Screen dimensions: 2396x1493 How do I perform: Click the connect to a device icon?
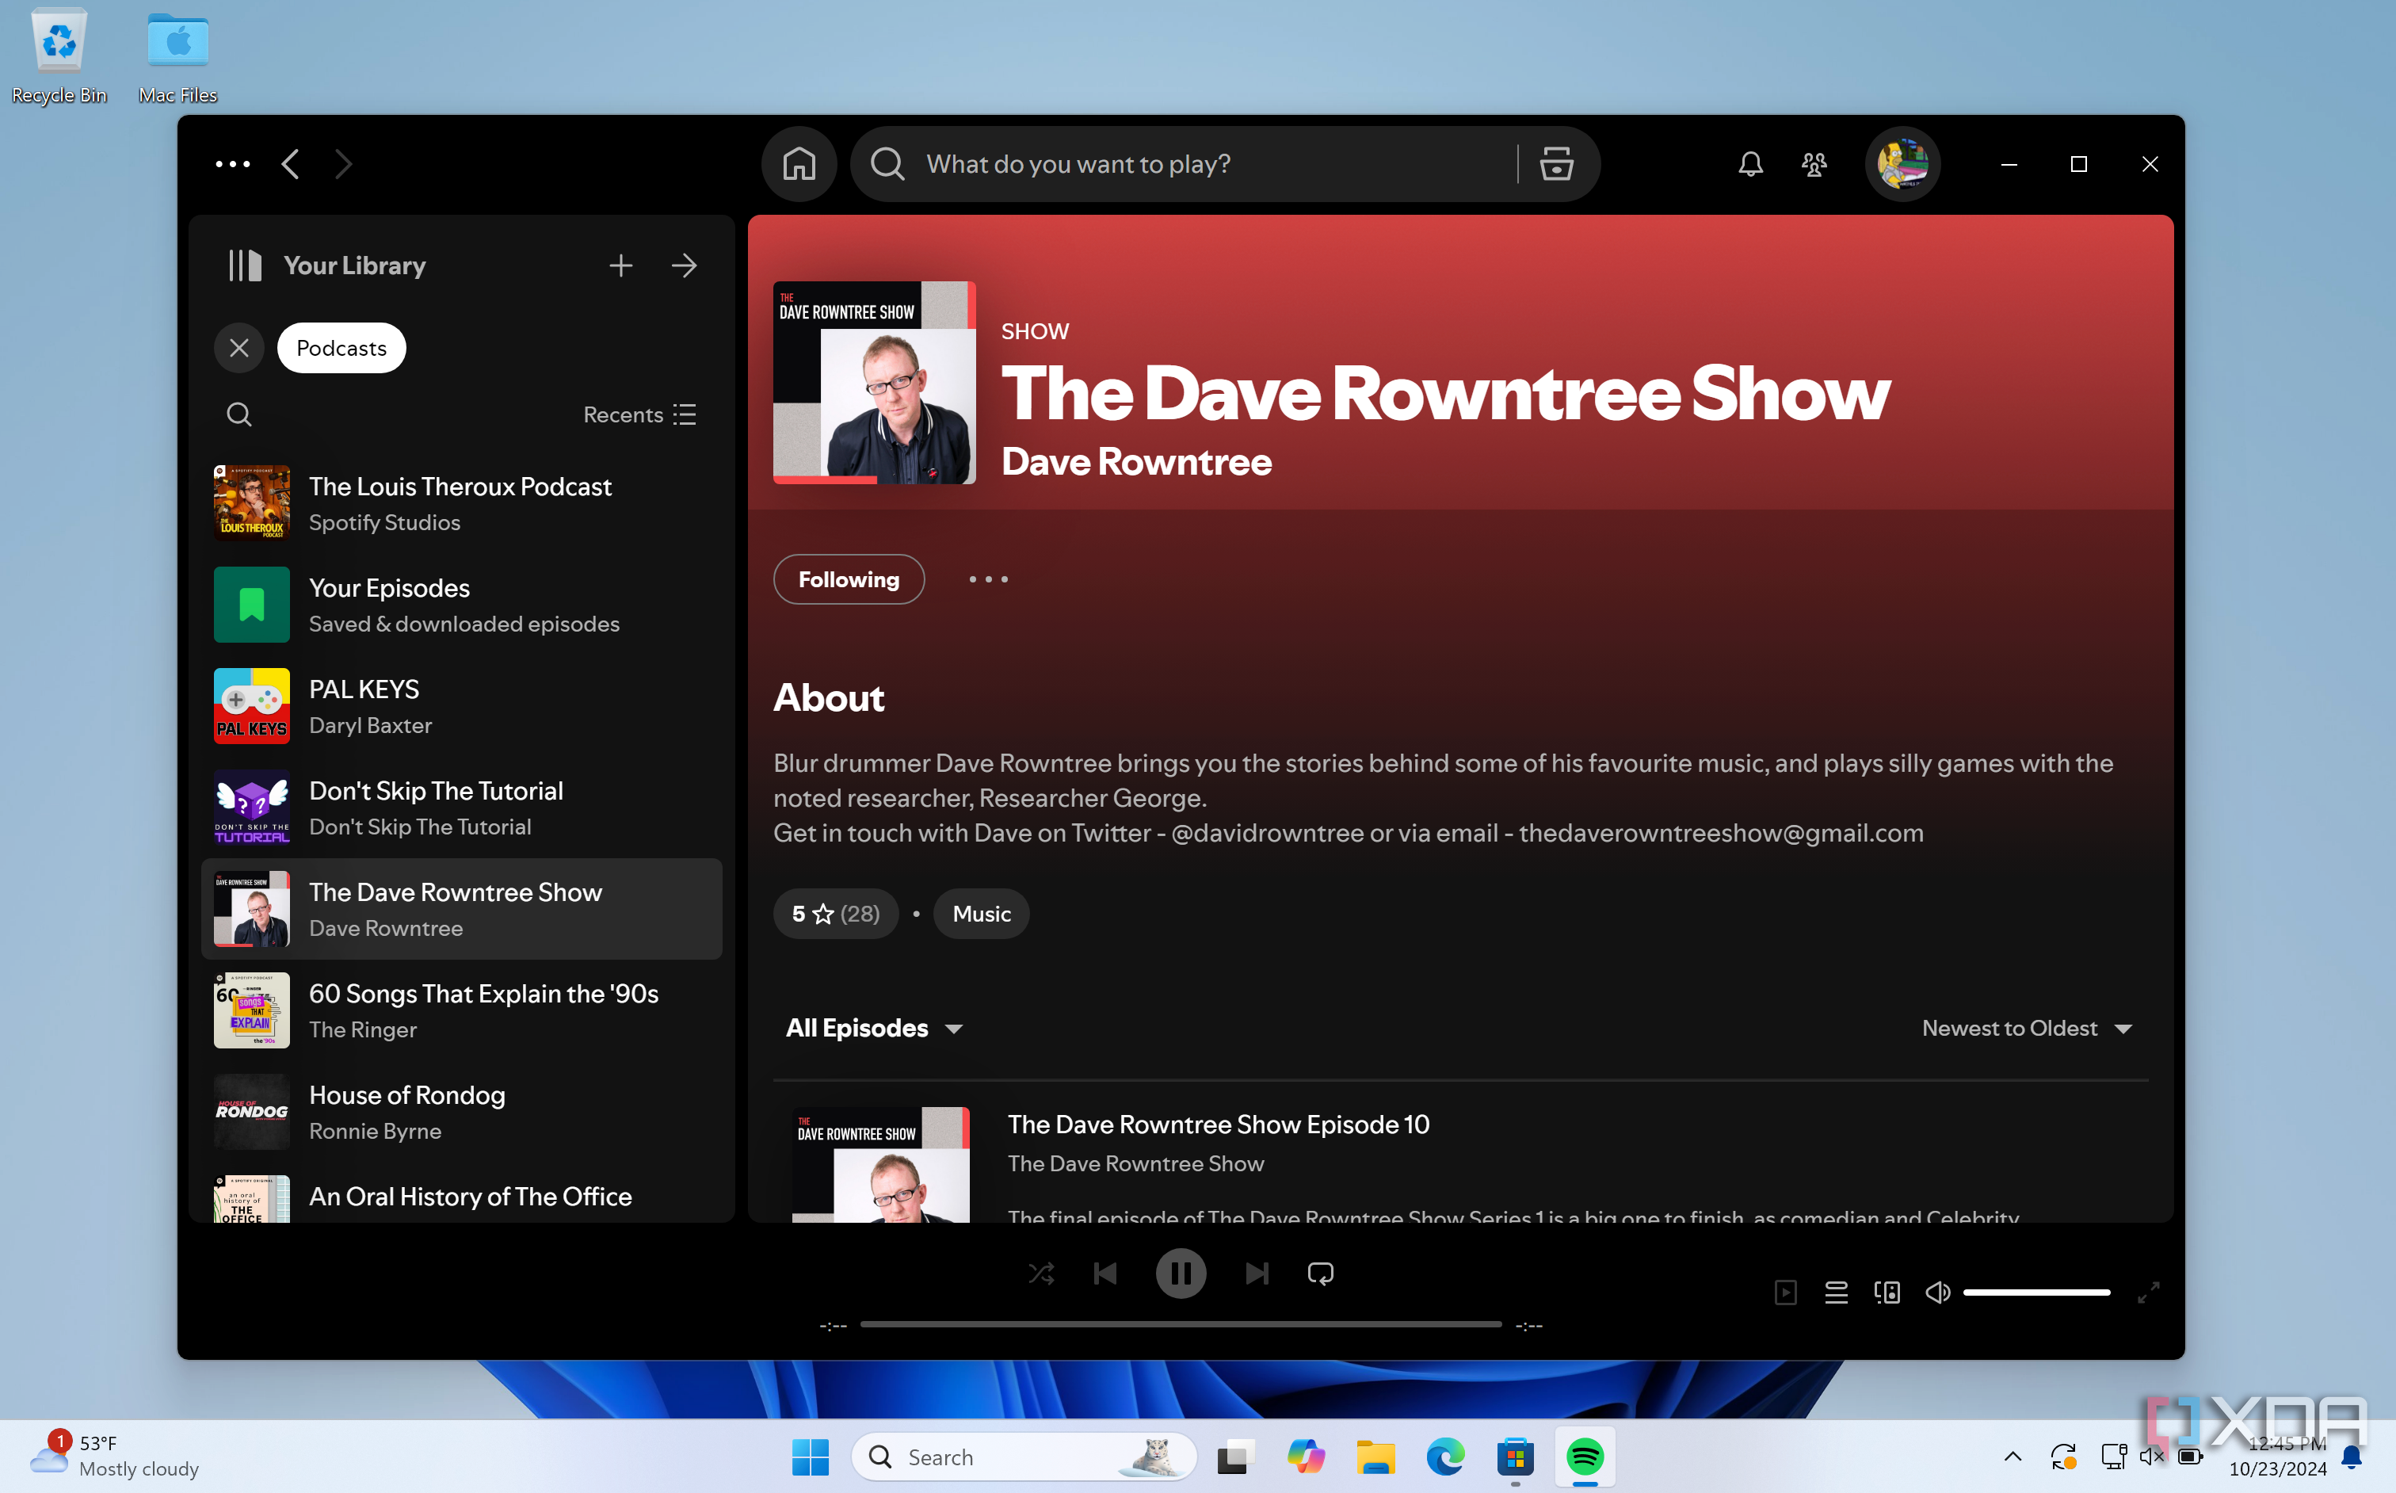click(1887, 1292)
